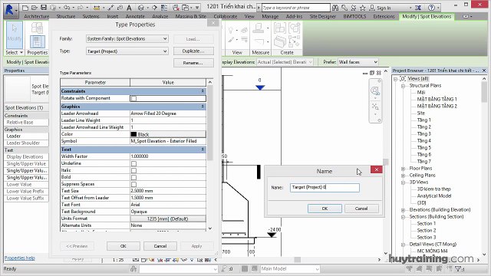This screenshot has width=491, height=276.
Task: Click the Black color swatch value
Action: click(x=168, y=134)
